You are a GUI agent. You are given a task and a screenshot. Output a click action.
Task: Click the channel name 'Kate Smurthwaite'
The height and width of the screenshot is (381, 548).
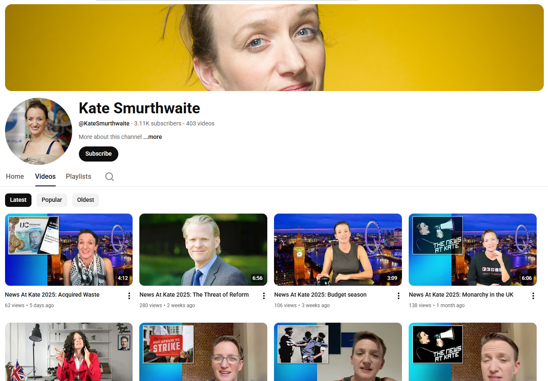(139, 108)
